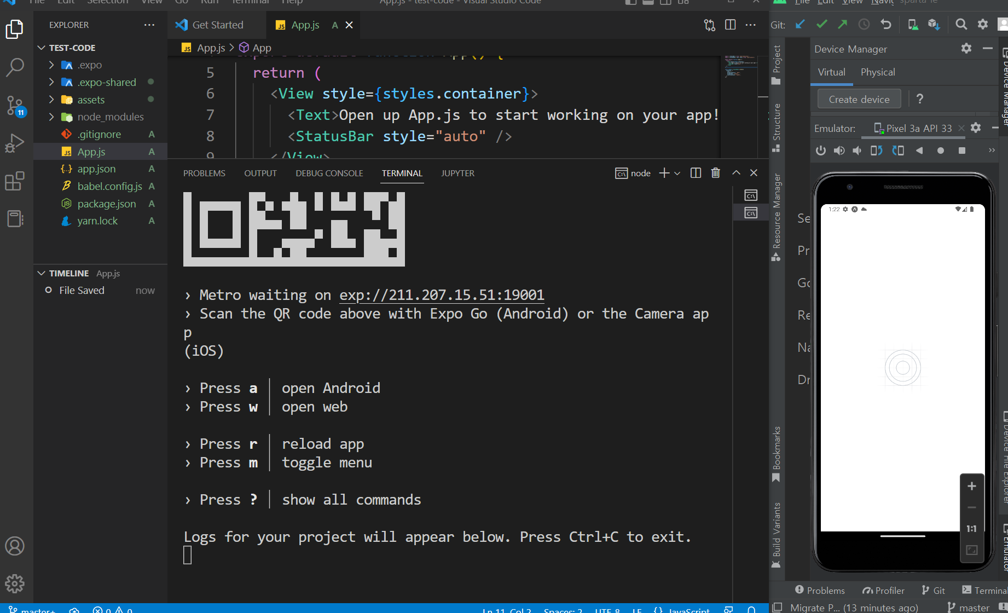The width and height of the screenshot is (1008, 613).
Task: Select the TERMINAL panel tab
Action: coord(402,173)
